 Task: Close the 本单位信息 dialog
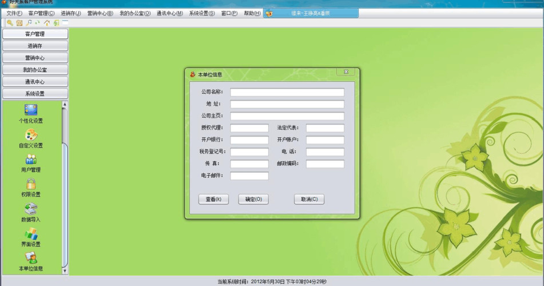(x=346, y=72)
